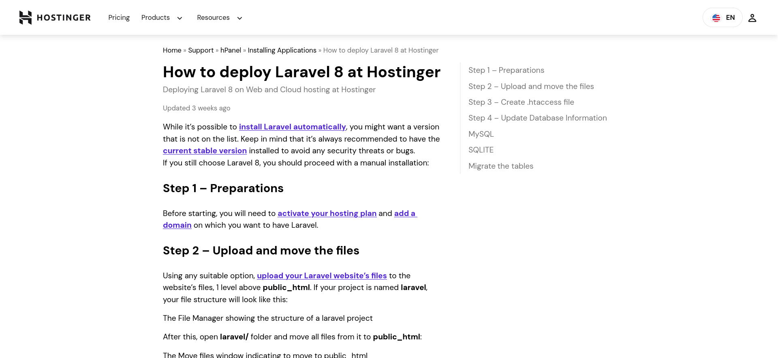
Task: Jump to SQLITE section in contents
Action: (481, 150)
